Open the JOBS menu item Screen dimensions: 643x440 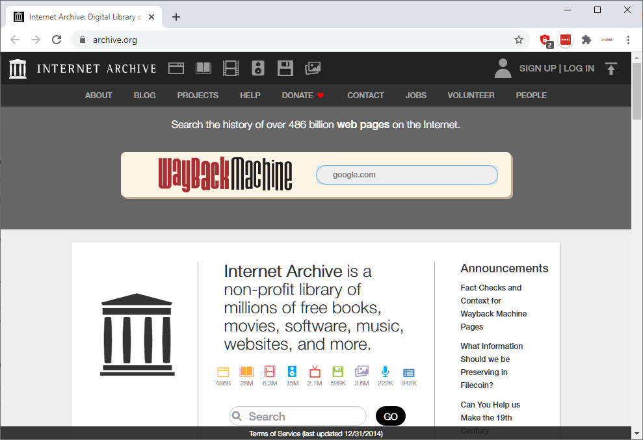416,96
